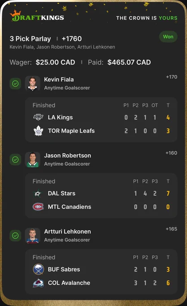Click The Crown Is Yours tagline
Viewport: 187px width, 306px height.
pos(147,18)
